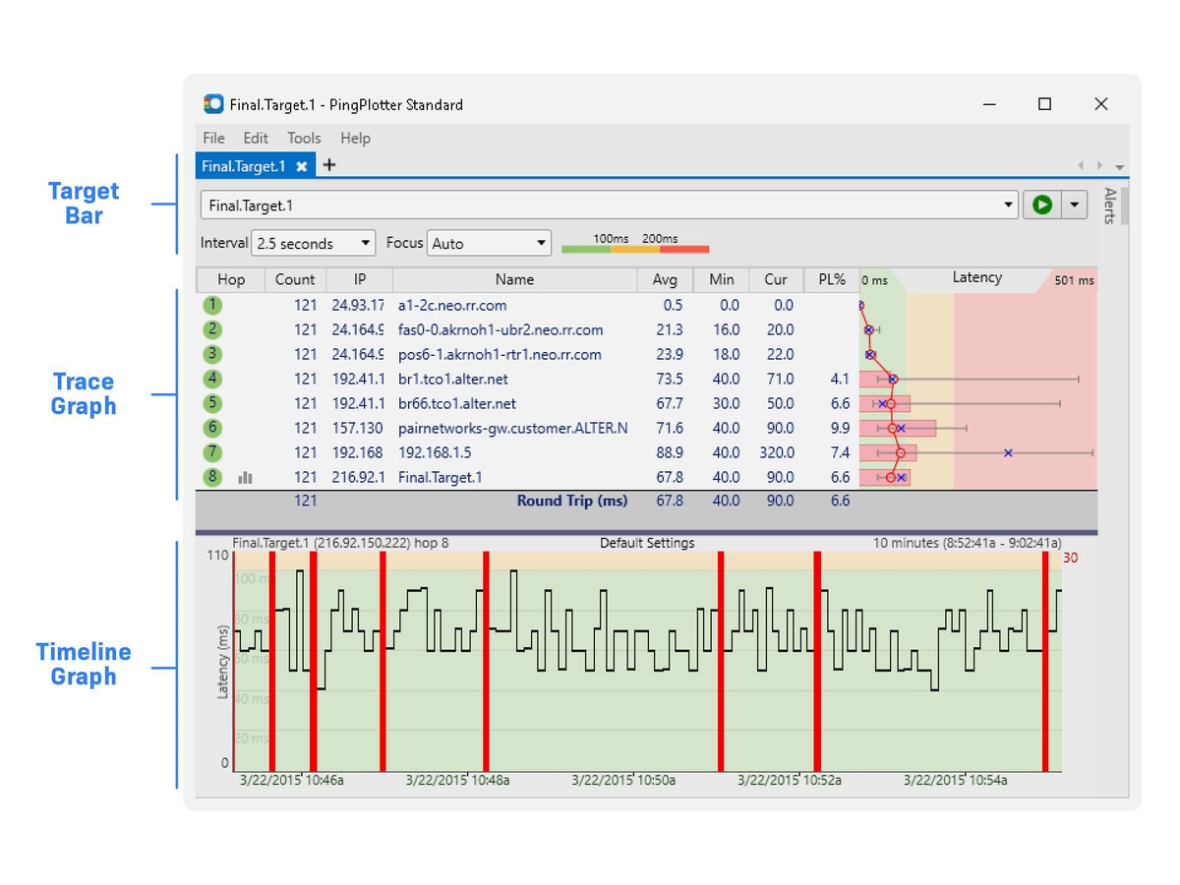This screenshot has width=1180, height=885.
Task: Click the 100ms/200ms latency color scale
Action: pos(637,249)
